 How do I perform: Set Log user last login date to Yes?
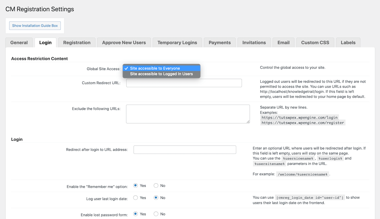tap(136, 198)
